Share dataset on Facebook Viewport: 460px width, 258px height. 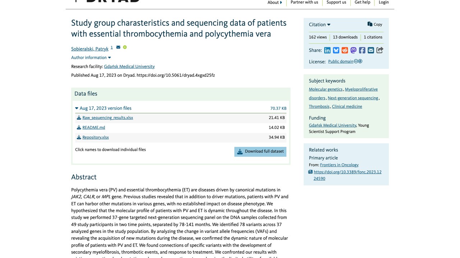click(x=362, y=50)
